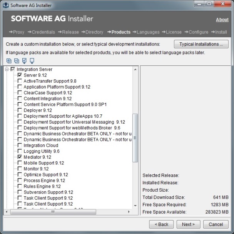Open the License step
The width and height of the screenshot is (234, 234).
click(x=172, y=32)
